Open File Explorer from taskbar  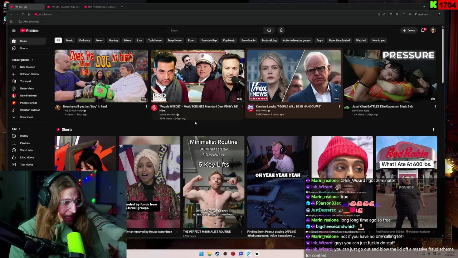click(x=209, y=254)
